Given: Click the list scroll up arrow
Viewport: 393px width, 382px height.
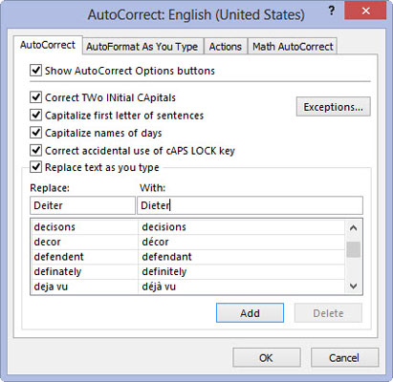Looking at the screenshot, I should (353, 228).
